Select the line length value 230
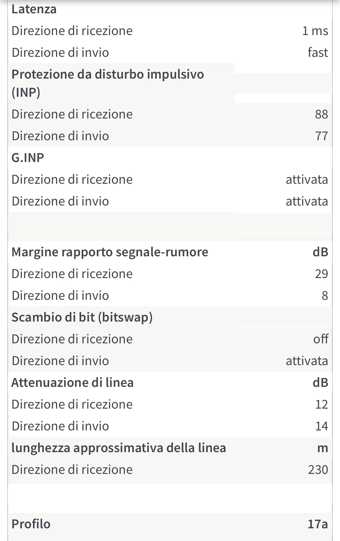The width and height of the screenshot is (340, 541). (x=318, y=470)
